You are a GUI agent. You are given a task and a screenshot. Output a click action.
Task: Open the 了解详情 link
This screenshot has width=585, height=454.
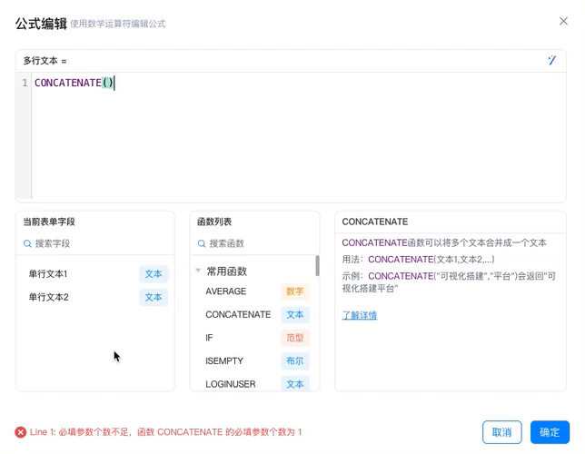(360, 316)
